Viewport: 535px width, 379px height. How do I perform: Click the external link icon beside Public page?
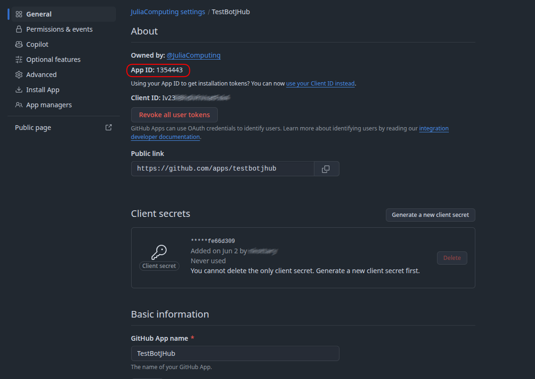pyautogui.click(x=108, y=127)
